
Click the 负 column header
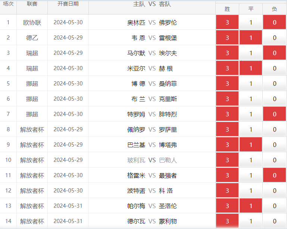(x=274, y=9)
